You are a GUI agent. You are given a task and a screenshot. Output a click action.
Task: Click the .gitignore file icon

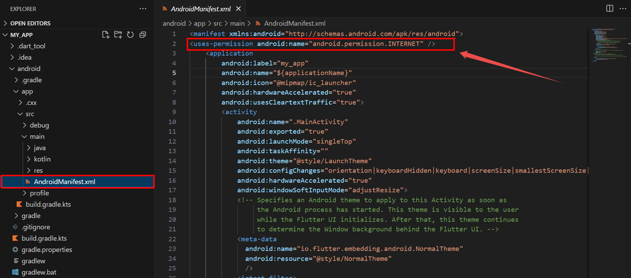point(15,227)
